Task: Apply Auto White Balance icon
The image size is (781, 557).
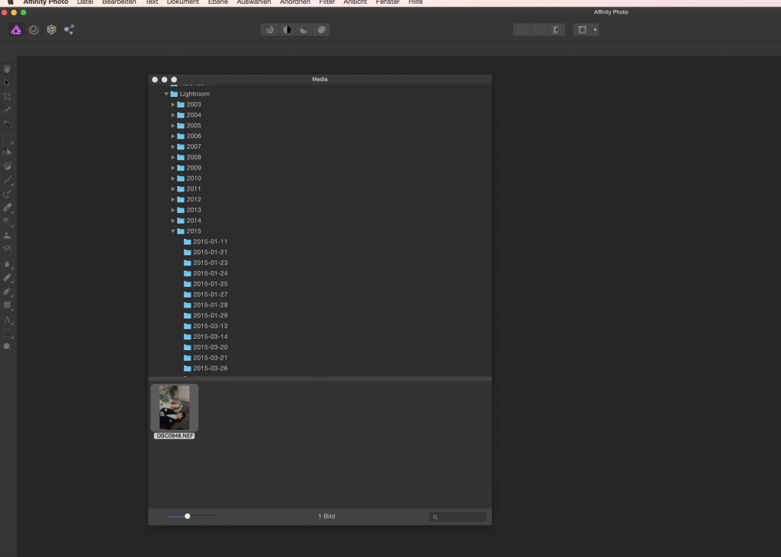Action: point(321,30)
